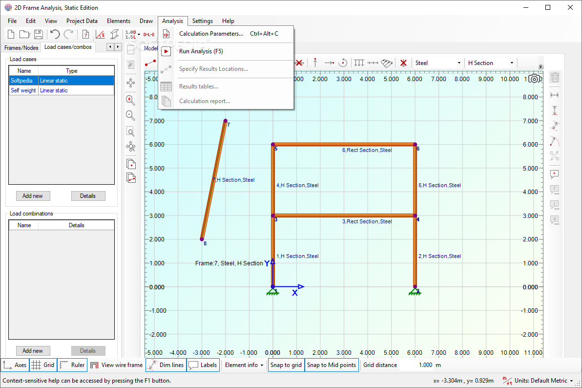Expand the toolbar overflow arrow
This screenshot has width=582, height=388.
541,67
